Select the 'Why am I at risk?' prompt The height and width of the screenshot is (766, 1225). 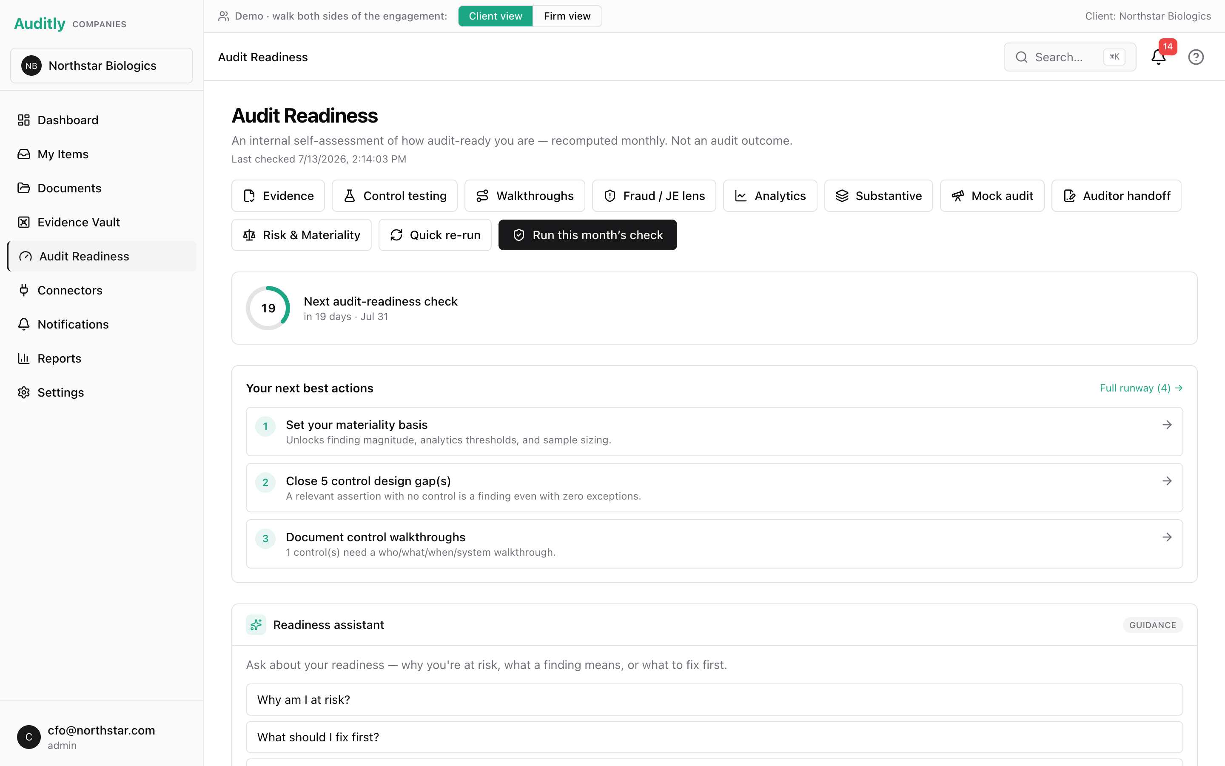[x=714, y=700]
